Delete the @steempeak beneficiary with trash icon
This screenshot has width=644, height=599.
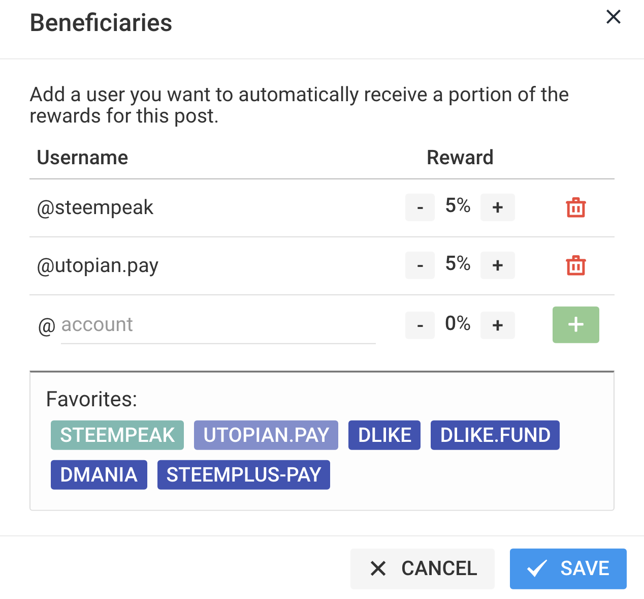click(575, 207)
